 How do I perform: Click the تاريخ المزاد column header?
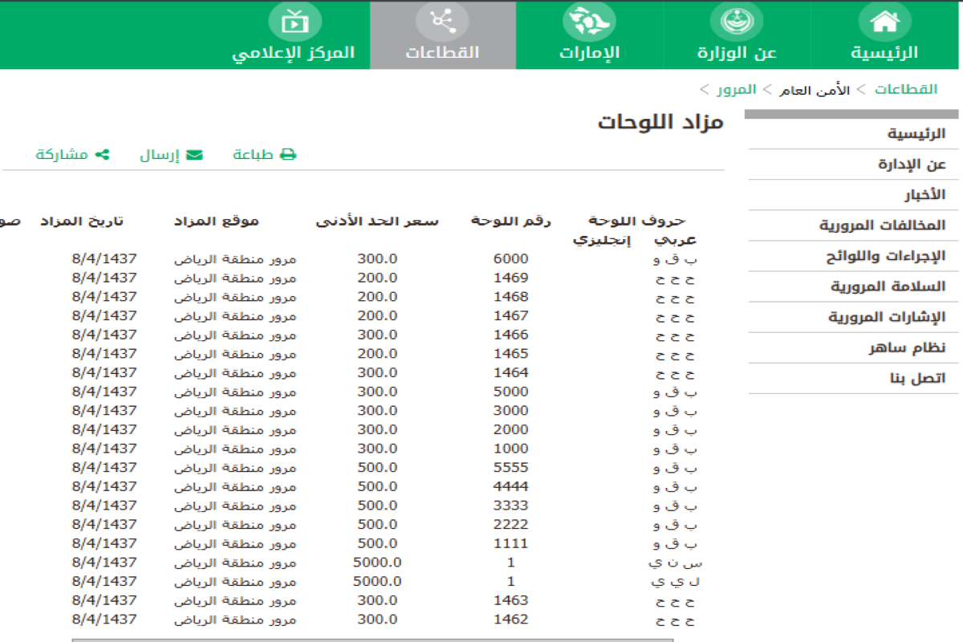pyautogui.click(x=83, y=221)
